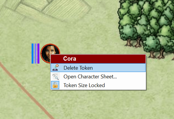Screen dimensions: 174x119
Task: Click the golden padlock icon
Action: click(55, 85)
